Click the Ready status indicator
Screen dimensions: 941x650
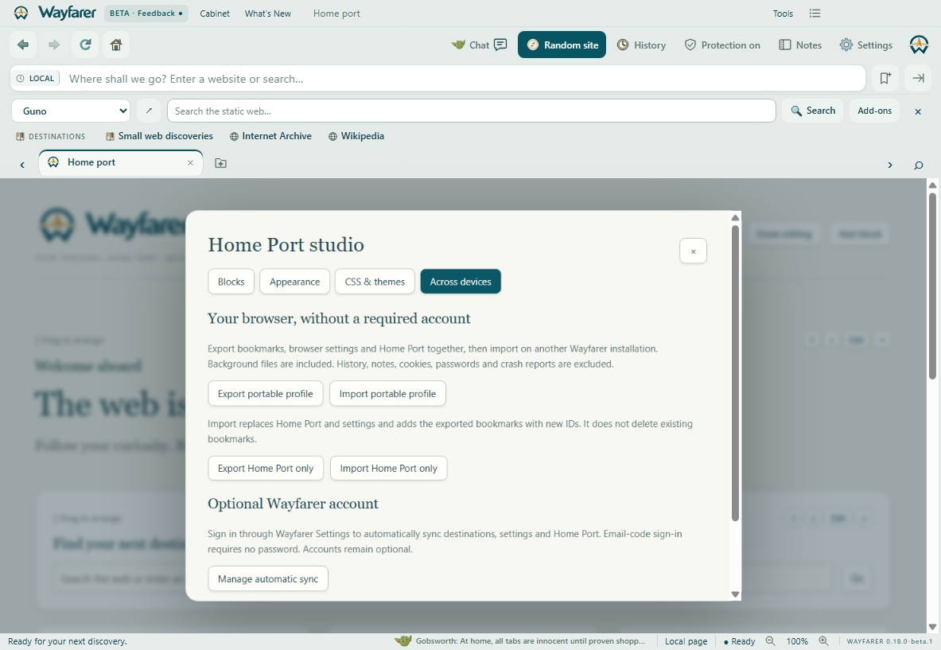pyautogui.click(x=740, y=641)
